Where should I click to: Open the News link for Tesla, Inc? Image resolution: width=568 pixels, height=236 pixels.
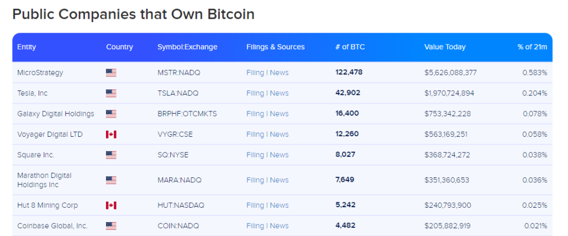[279, 93]
